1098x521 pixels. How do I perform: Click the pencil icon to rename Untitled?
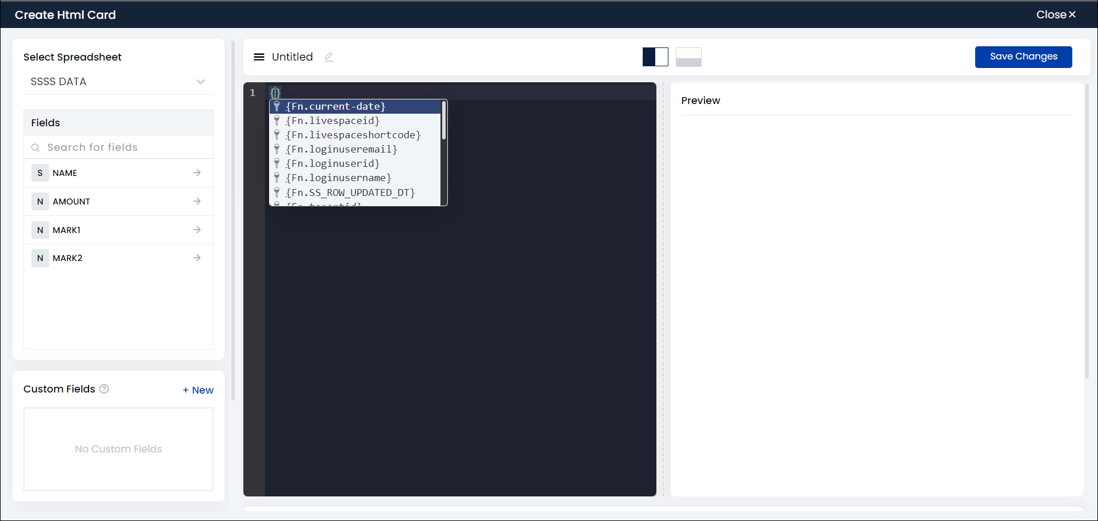[328, 57]
